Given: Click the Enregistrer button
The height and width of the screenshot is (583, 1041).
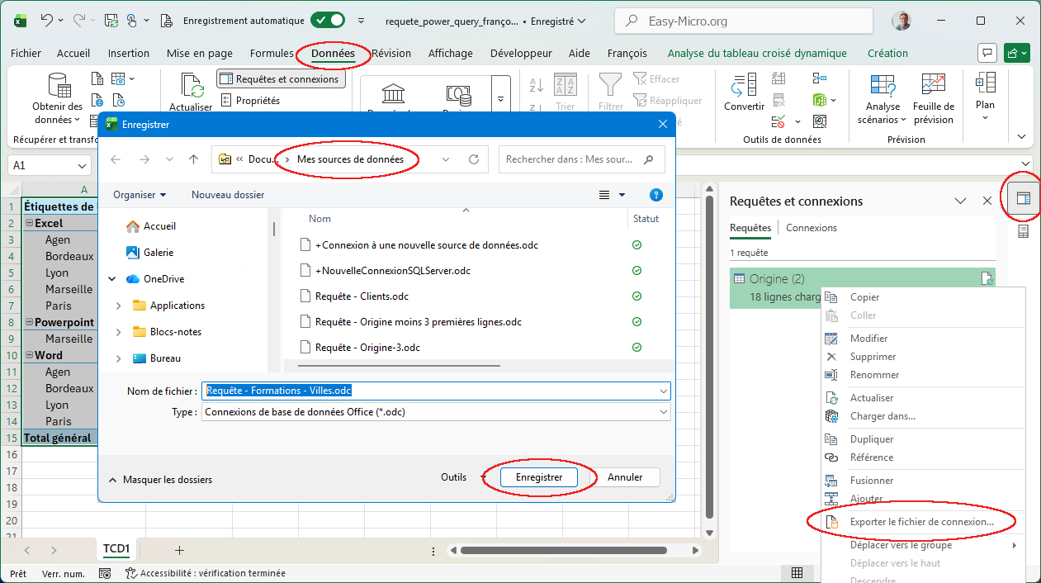Looking at the screenshot, I should tap(539, 477).
